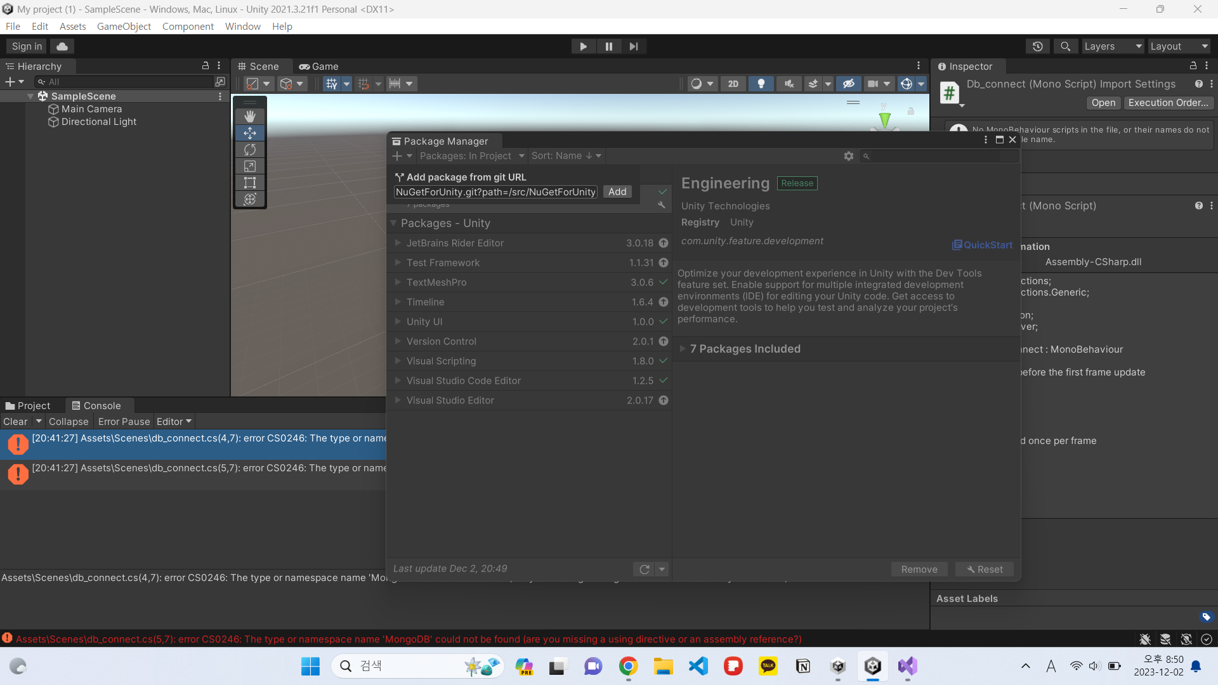Image resolution: width=1218 pixels, height=685 pixels.
Task: Toggle Gizmos display in Scene
Action: click(907, 84)
